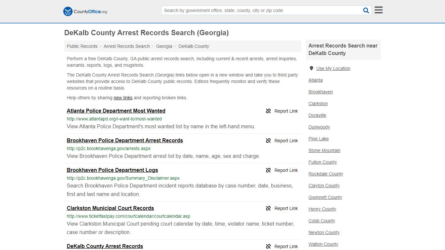Viewport: 445px width, 250px height.
Task: Select the DeKalb County breadcrumb
Action: (194, 46)
